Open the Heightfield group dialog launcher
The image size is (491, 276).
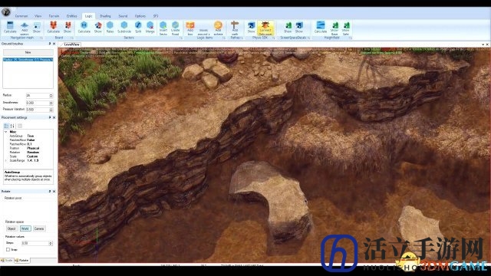click(351, 38)
